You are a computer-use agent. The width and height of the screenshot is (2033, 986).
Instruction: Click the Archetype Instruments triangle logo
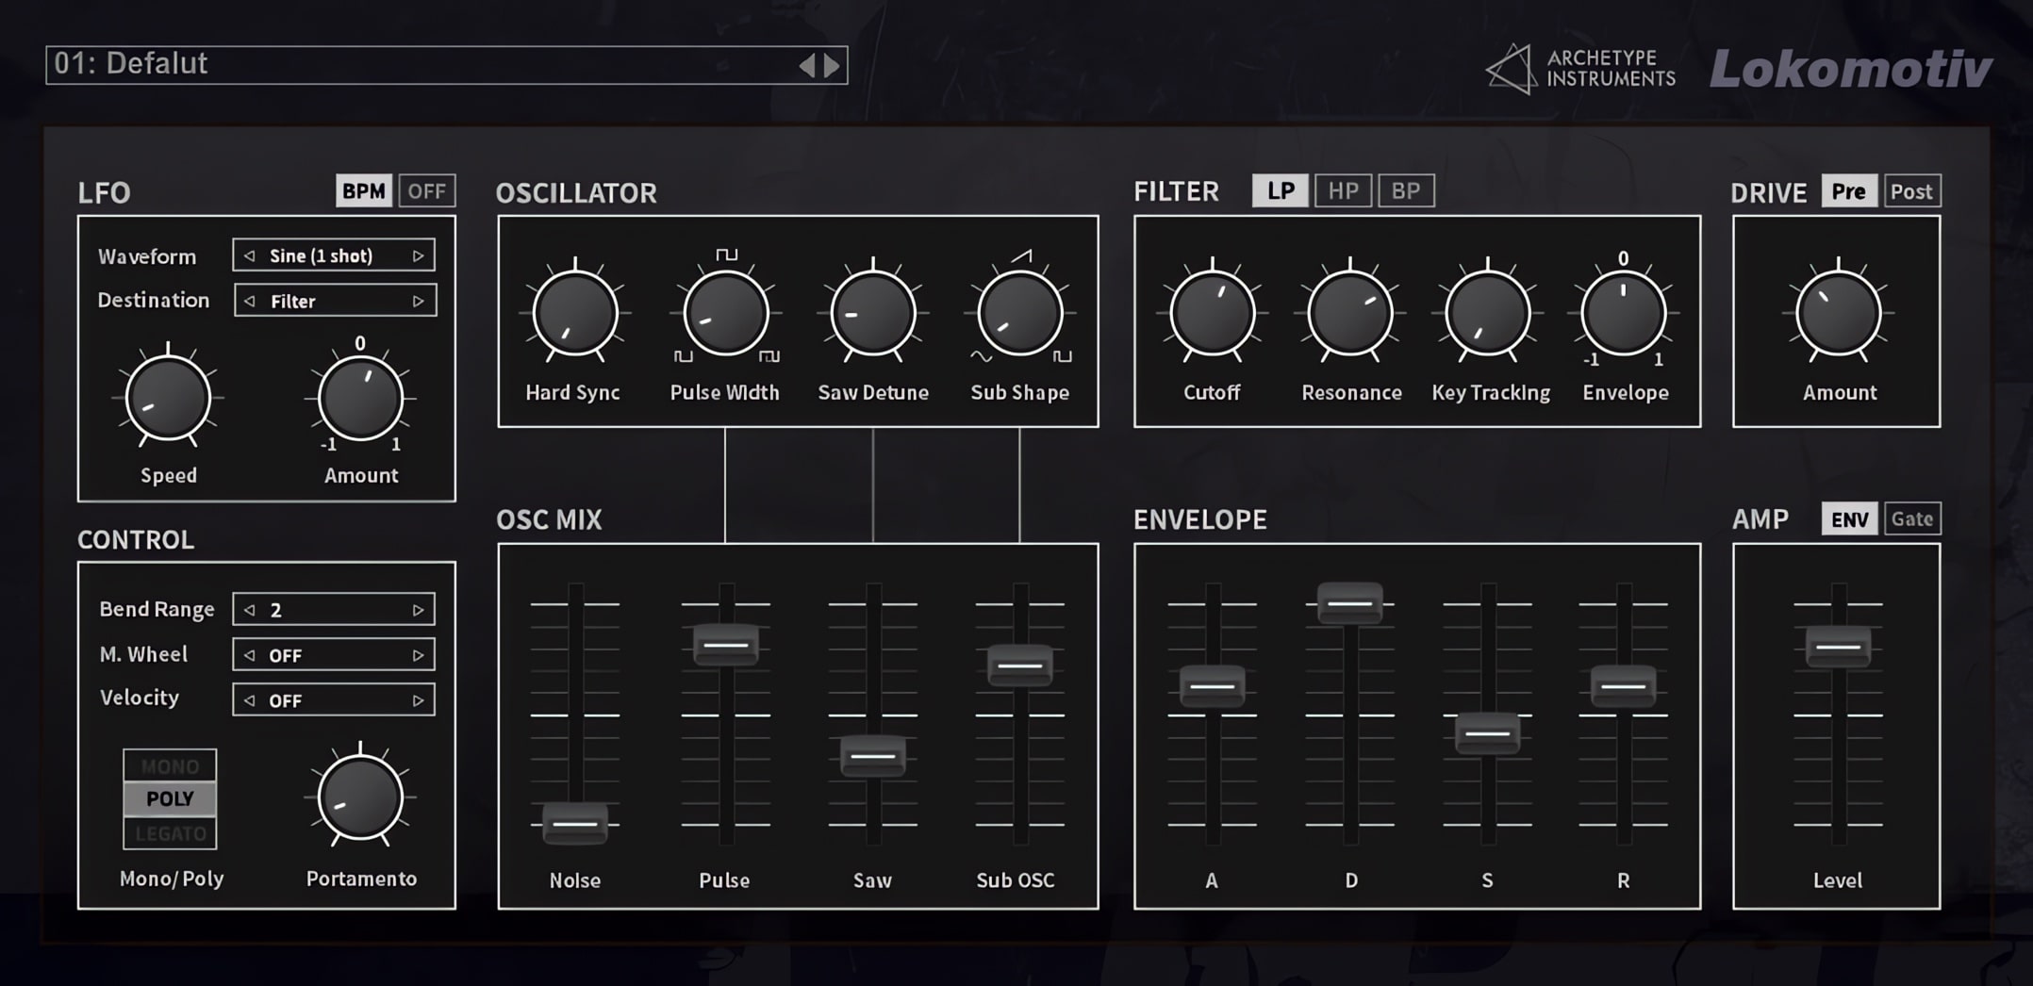pos(1511,69)
